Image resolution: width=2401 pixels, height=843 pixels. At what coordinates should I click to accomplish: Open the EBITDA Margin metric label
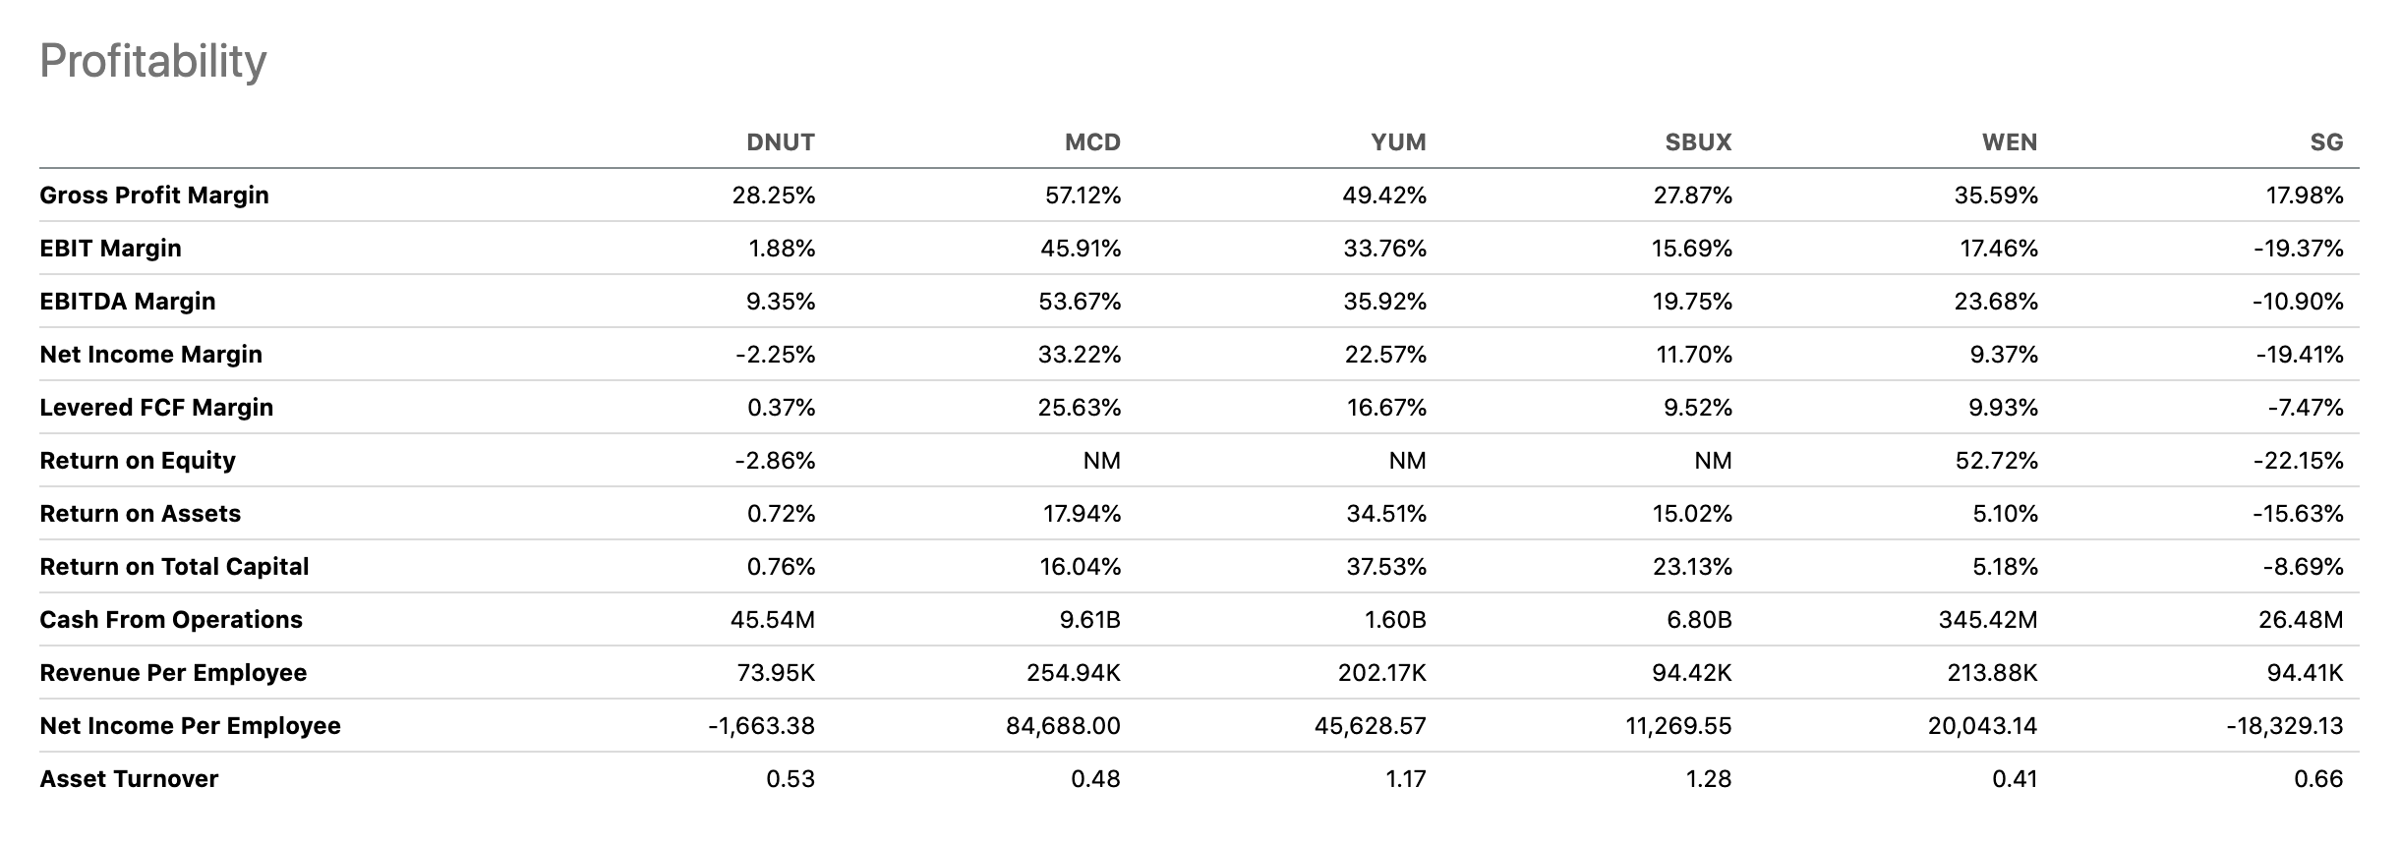(128, 302)
